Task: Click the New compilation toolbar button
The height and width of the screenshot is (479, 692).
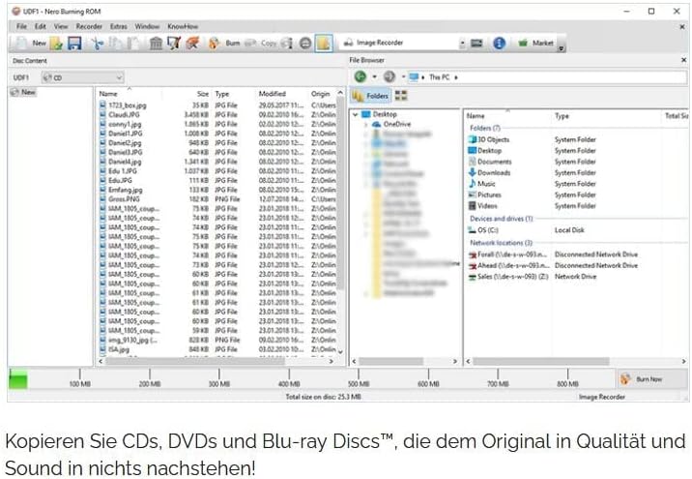Action: tap(30, 43)
